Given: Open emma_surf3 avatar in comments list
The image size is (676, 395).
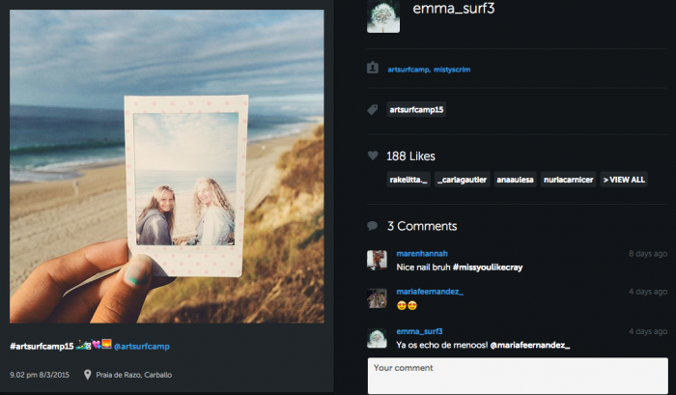Looking at the screenshot, I should [378, 337].
